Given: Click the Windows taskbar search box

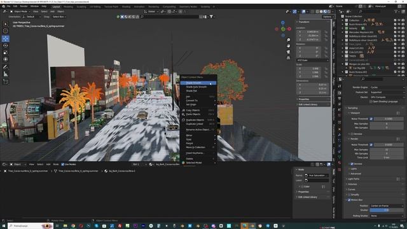Looking at the screenshot, I should (x=30, y=226).
